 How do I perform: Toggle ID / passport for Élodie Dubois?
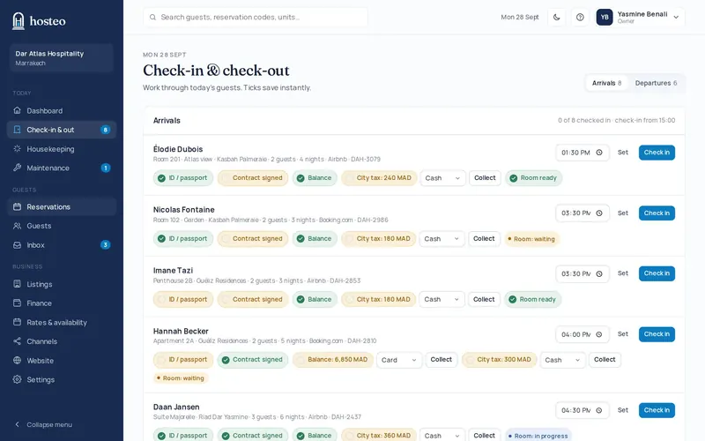pyautogui.click(x=182, y=178)
